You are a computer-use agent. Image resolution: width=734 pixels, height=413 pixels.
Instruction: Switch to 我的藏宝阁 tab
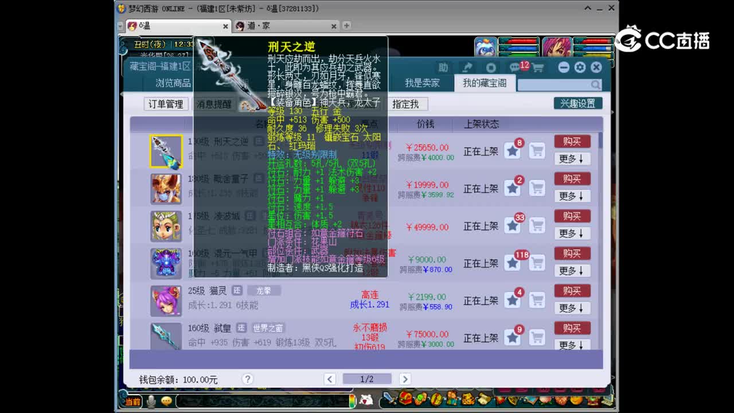click(x=485, y=83)
